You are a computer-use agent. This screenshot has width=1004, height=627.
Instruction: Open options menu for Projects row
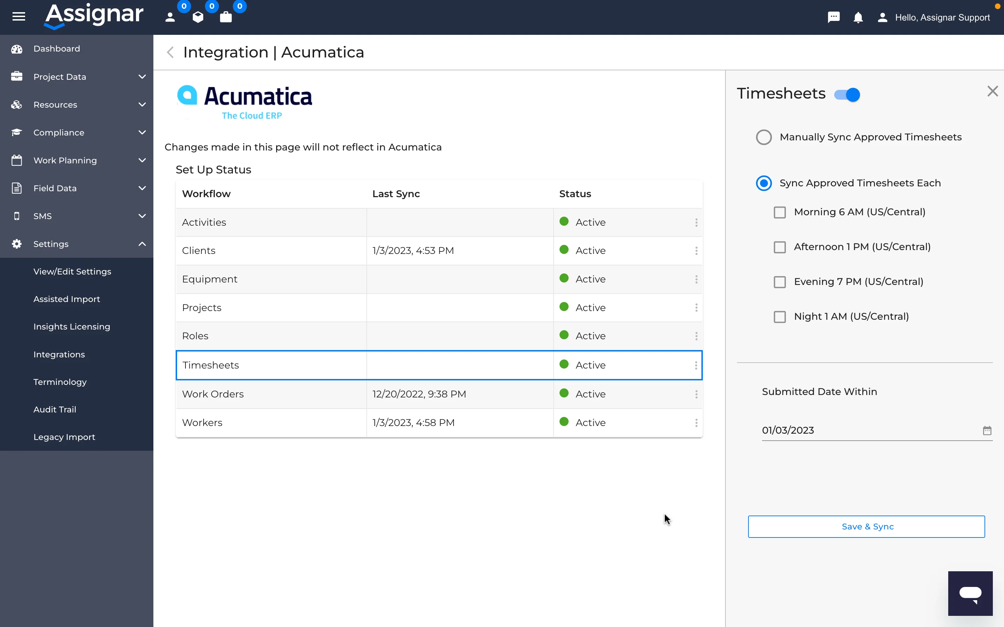pyautogui.click(x=696, y=308)
